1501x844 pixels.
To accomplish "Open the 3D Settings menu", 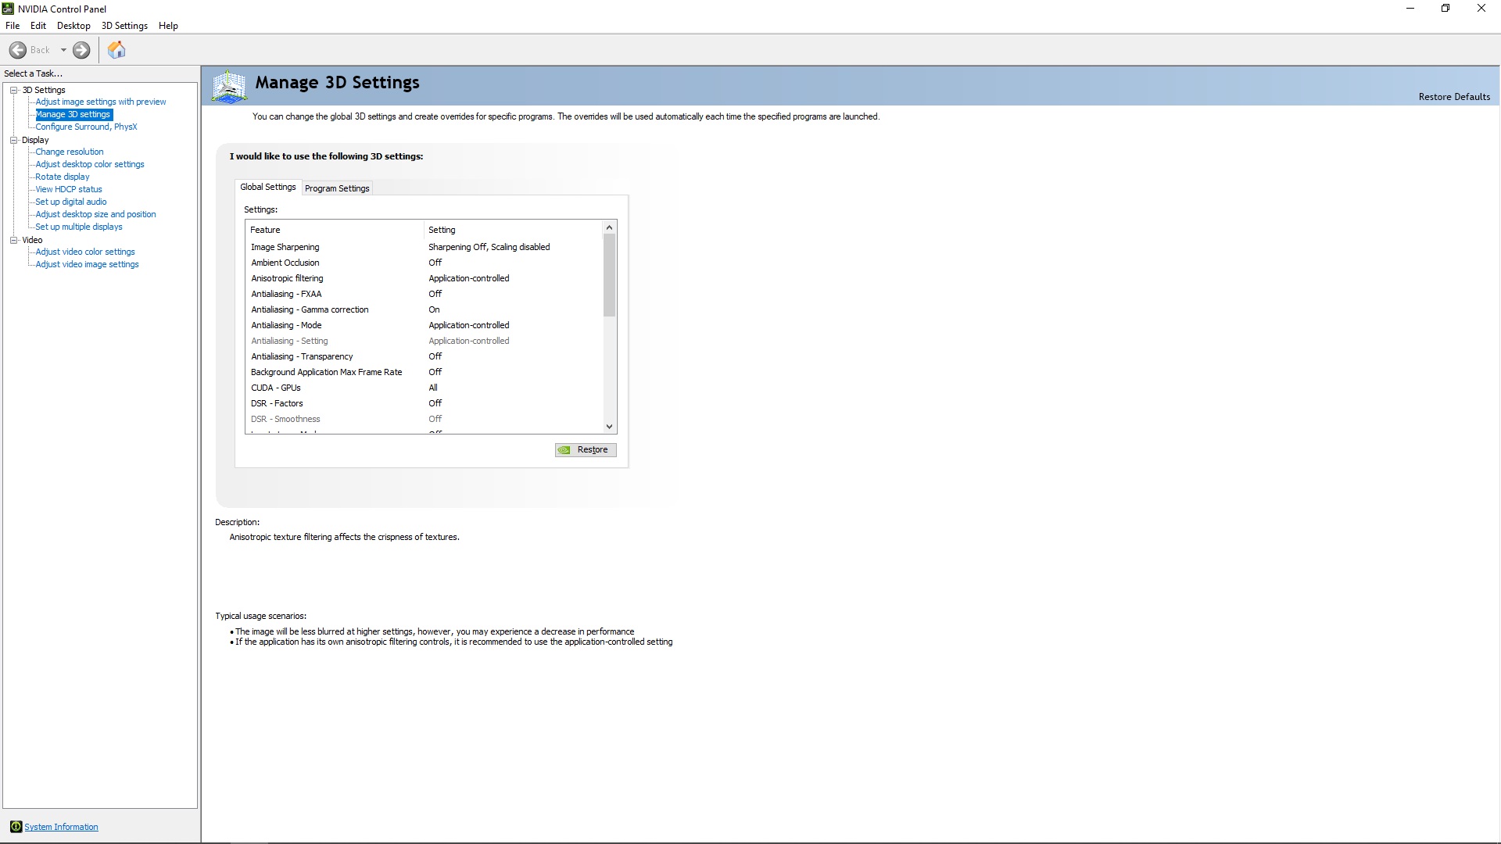I will coord(124,26).
